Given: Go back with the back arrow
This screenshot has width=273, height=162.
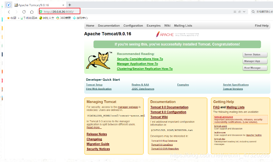Looking at the screenshot, I should pyautogui.click(x=9, y=12).
